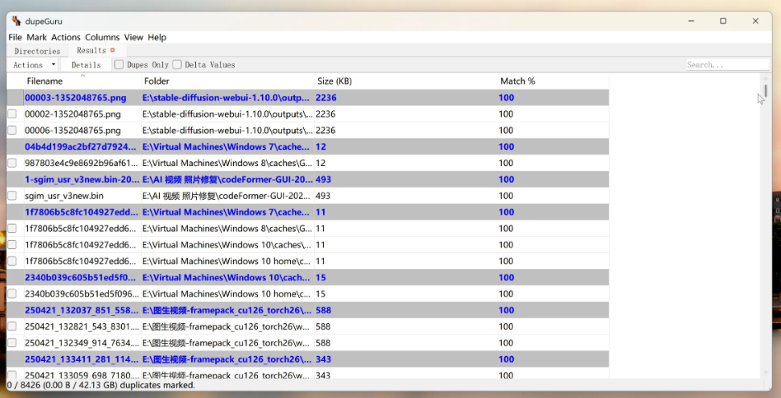The image size is (781, 398).
Task: Enable the Dupes Only checkbox
Action: pos(119,65)
